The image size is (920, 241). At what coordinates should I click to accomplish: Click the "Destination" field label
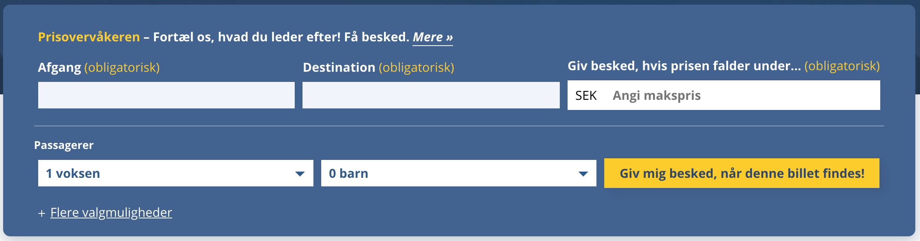click(339, 67)
